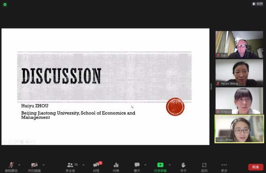Start sharing with green 共享屏幕 button
Viewport: 266px width, 173px height.
click(160, 167)
